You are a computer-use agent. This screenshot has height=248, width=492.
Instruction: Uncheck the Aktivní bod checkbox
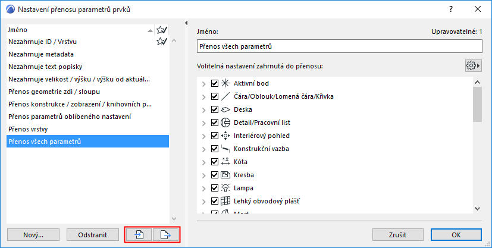pyautogui.click(x=215, y=83)
